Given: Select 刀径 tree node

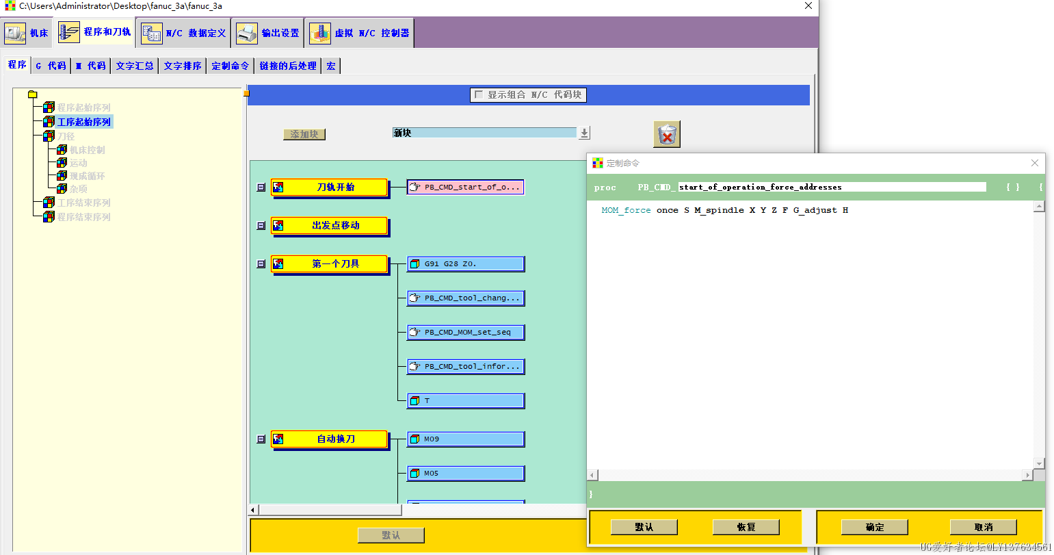Looking at the screenshot, I should [66, 136].
